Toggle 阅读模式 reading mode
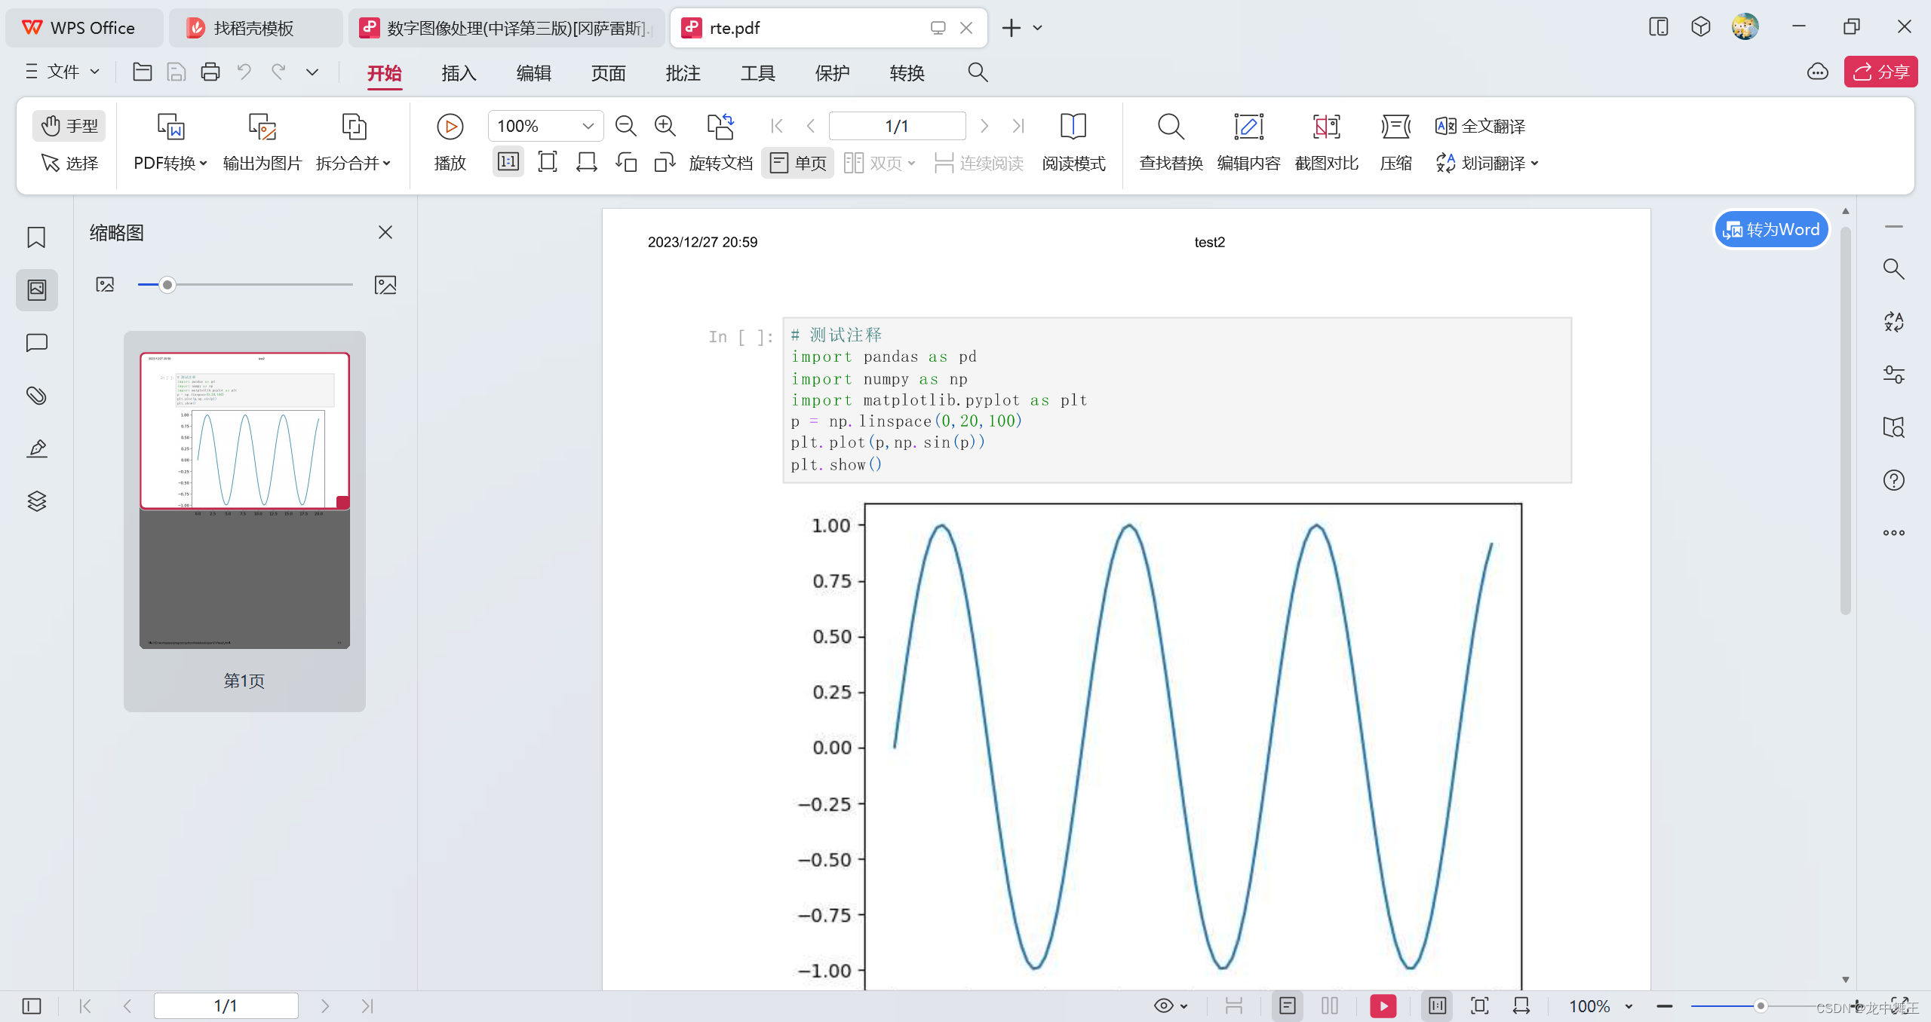Screen dimensions: 1931x1022 coord(1073,142)
